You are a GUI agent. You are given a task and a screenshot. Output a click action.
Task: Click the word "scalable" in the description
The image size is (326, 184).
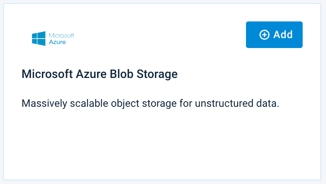[84, 103]
